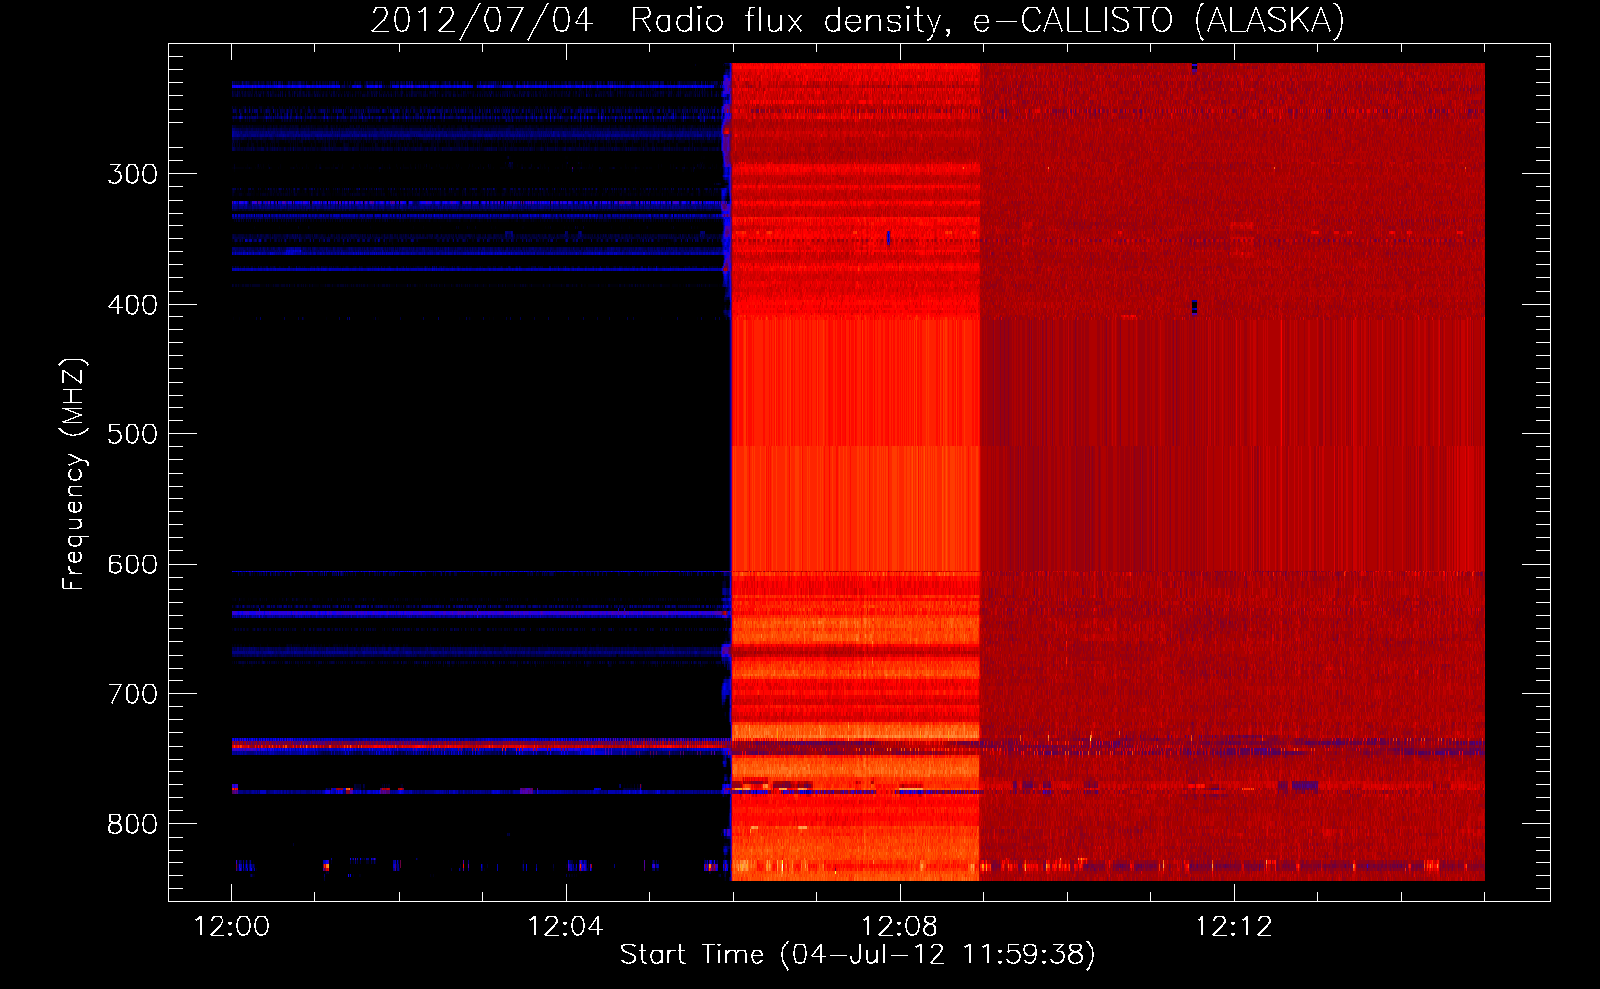The image size is (1600, 989).
Task: Click the 600 frequency tick label
Action: (x=133, y=565)
